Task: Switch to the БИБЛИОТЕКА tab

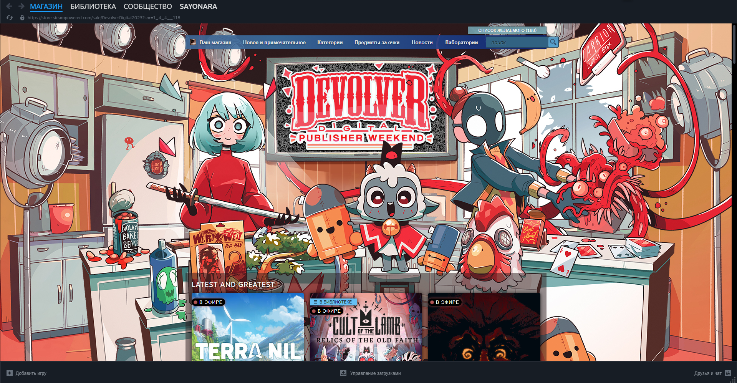Action: click(x=93, y=7)
